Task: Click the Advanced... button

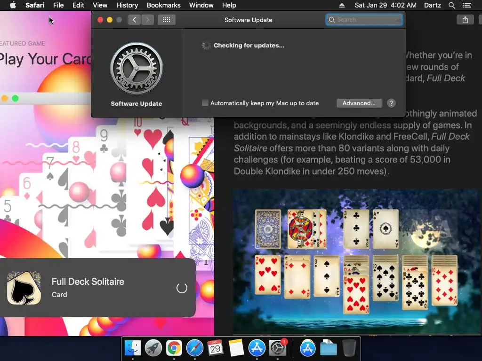Action: pyautogui.click(x=359, y=103)
